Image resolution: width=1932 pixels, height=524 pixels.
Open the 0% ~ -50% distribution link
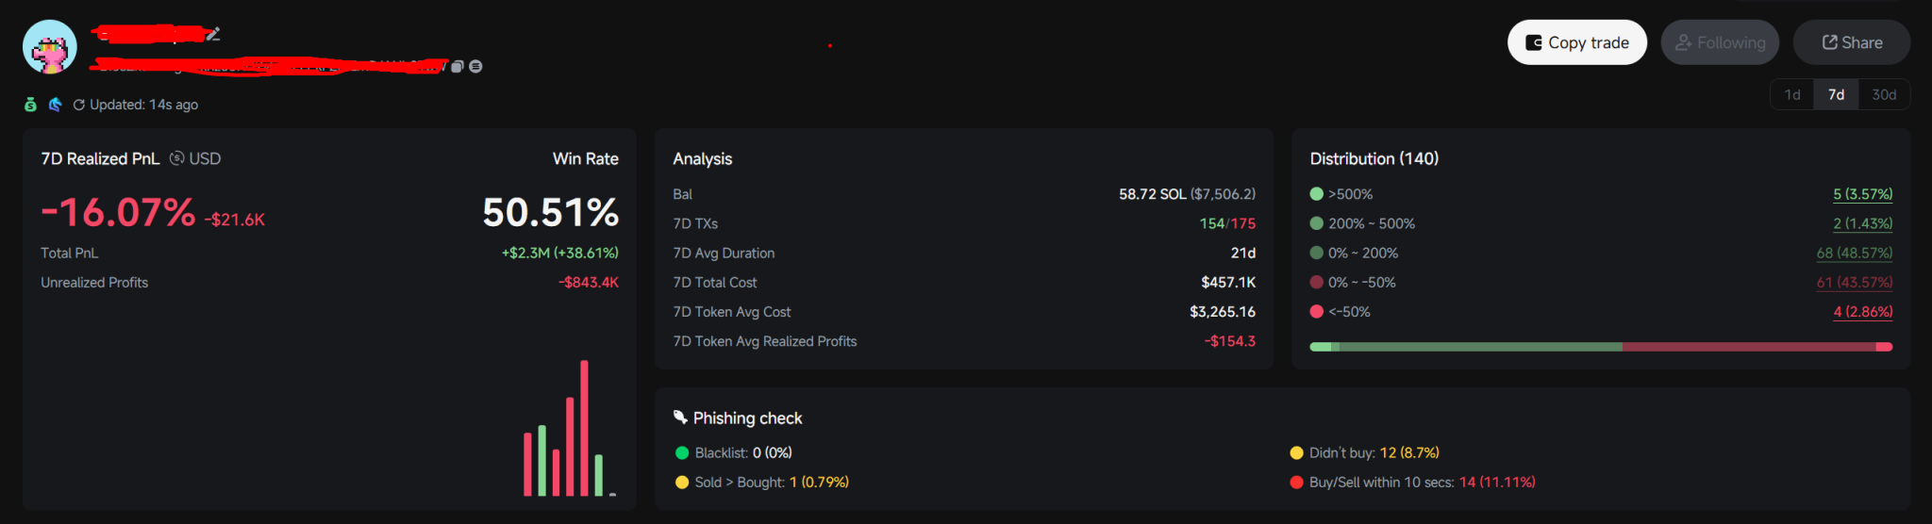click(1854, 282)
